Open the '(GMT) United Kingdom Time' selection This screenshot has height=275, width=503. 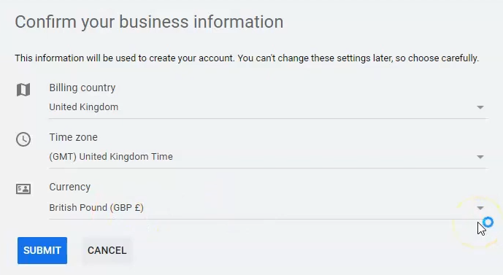[x=269, y=157]
